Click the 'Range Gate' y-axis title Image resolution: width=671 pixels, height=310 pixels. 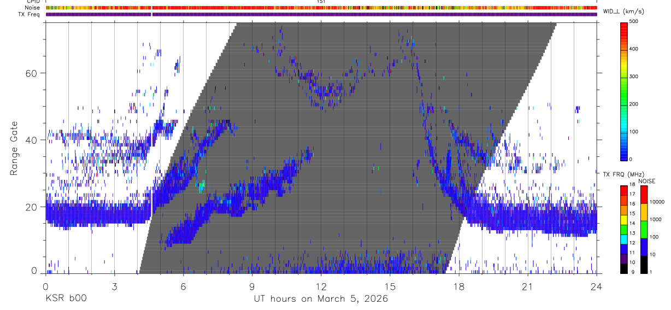pyautogui.click(x=14, y=148)
